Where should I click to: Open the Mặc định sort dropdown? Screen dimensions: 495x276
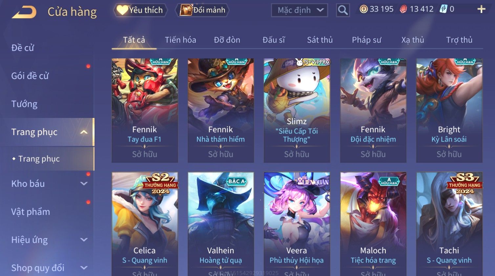(x=299, y=10)
